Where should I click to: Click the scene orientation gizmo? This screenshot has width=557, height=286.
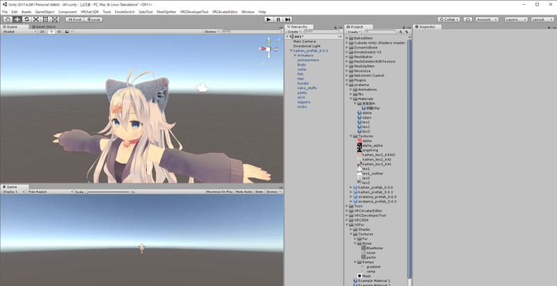point(269,49)
